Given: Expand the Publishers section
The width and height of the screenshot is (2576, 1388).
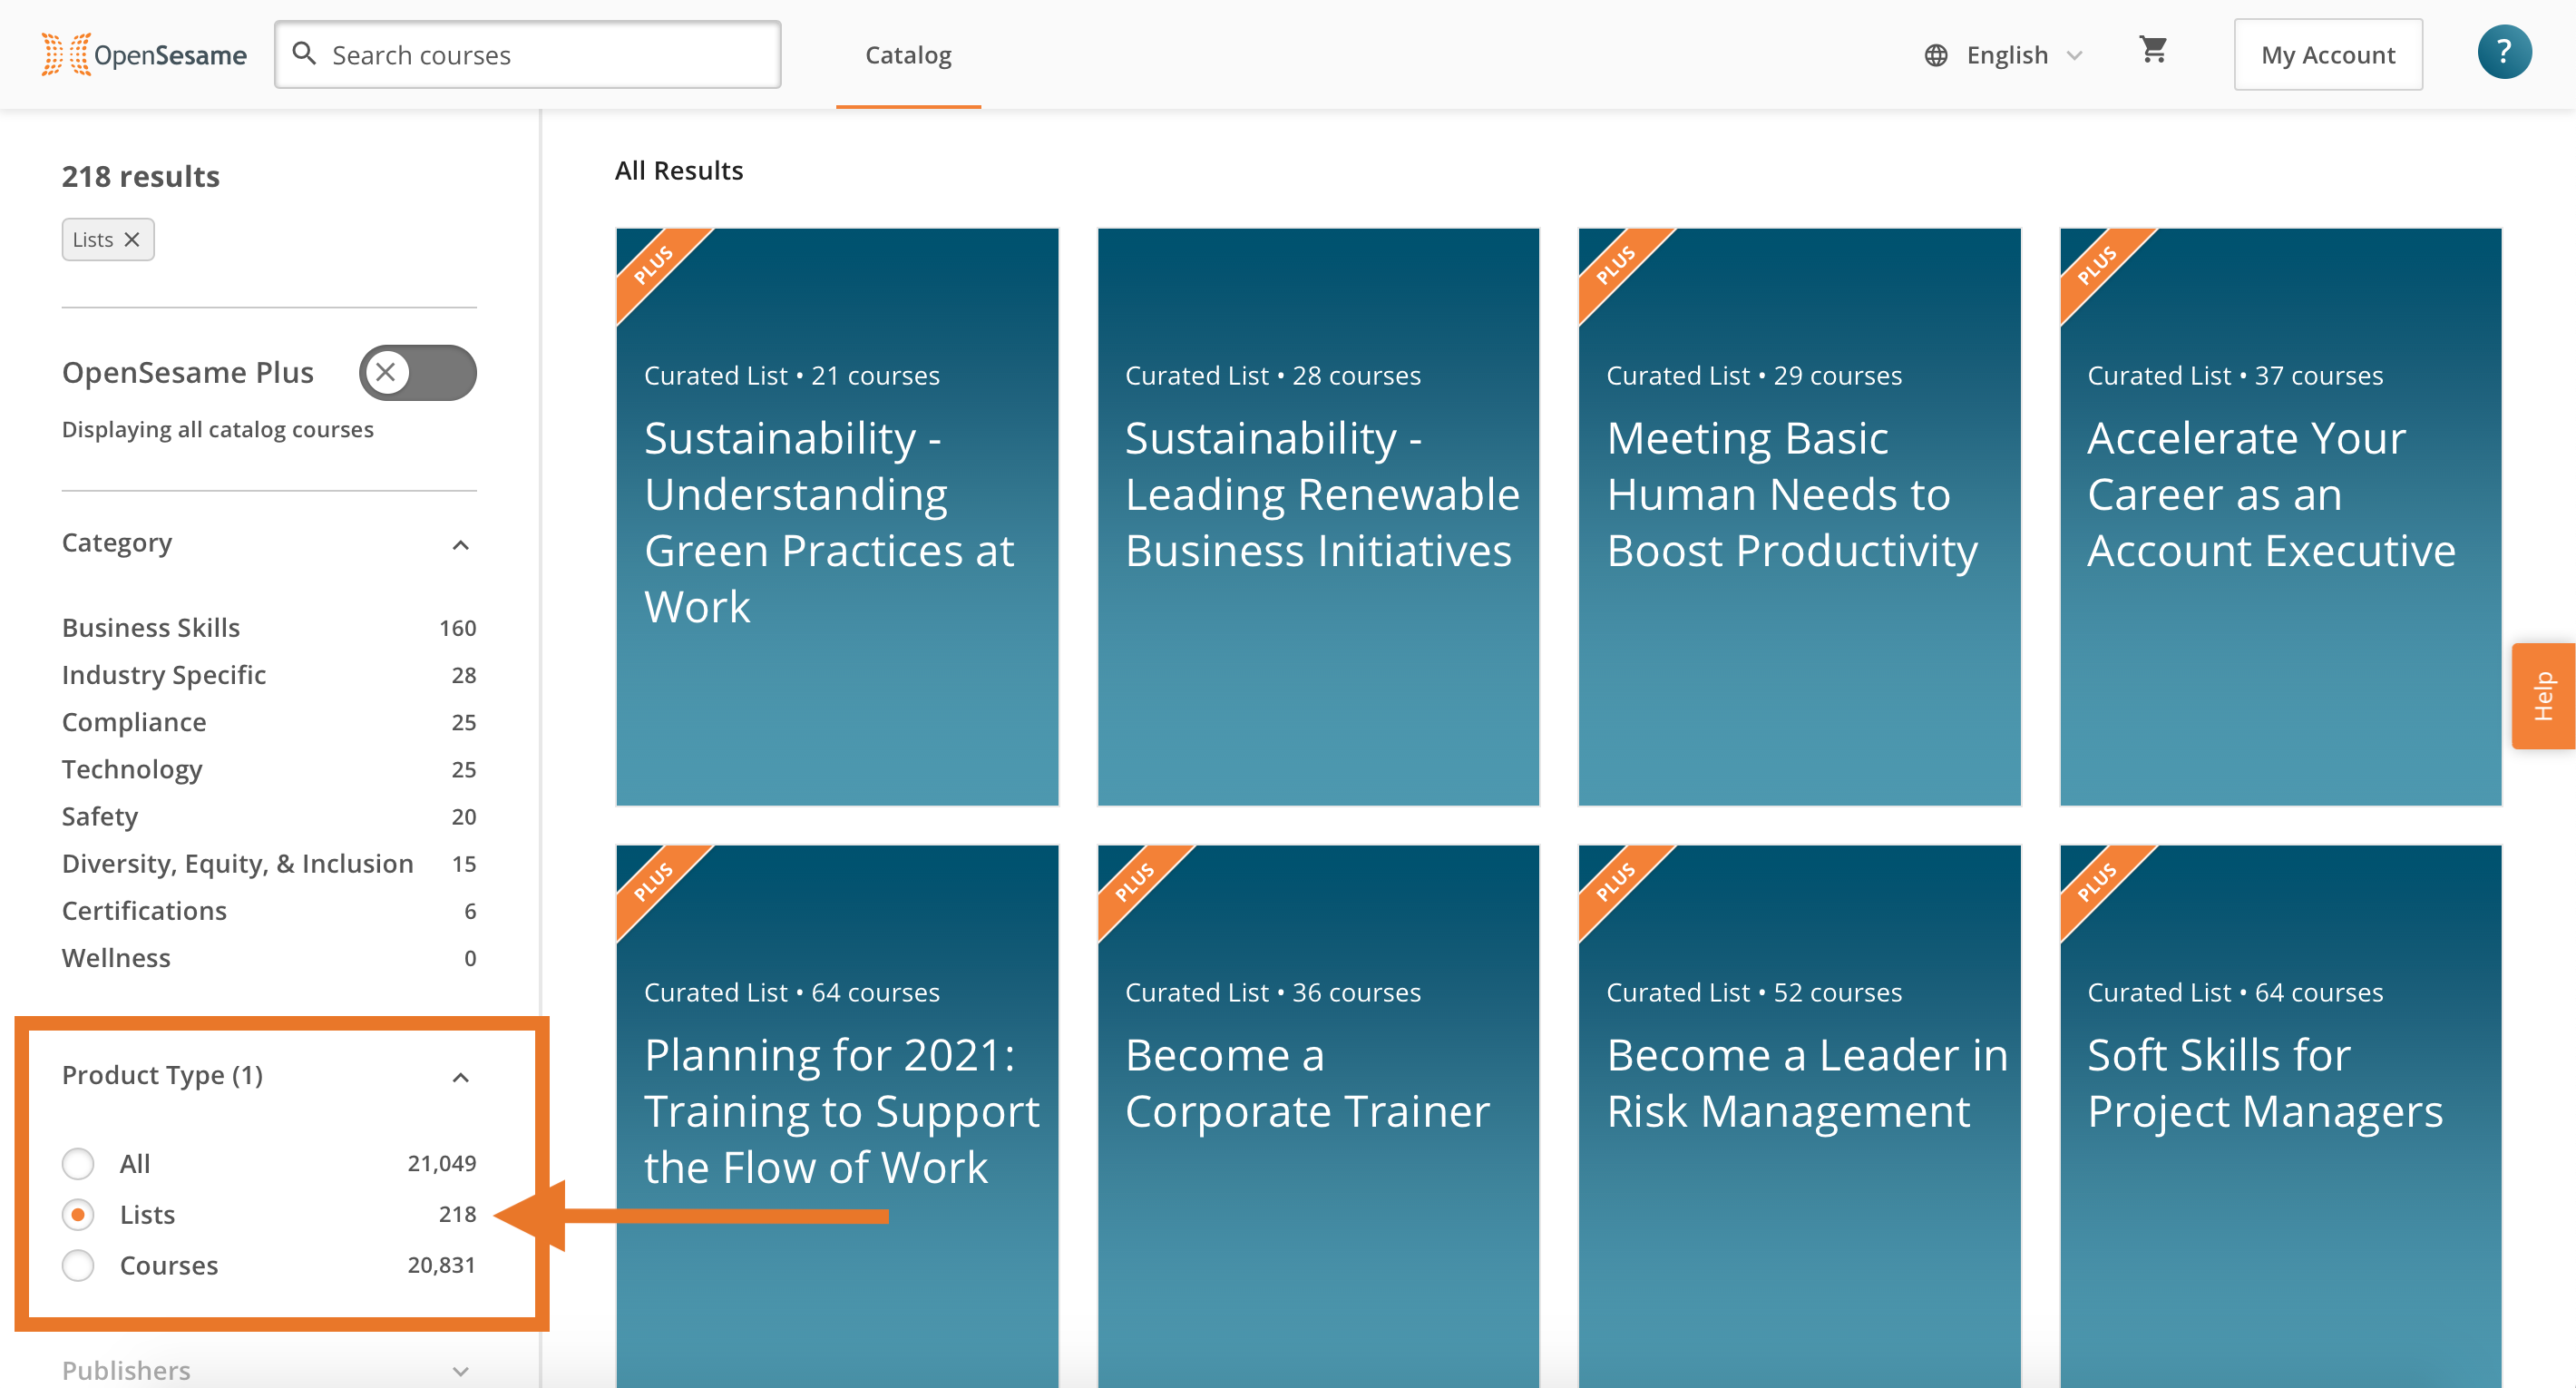Looking at the screenshot, I should (x=460, y=1371).
